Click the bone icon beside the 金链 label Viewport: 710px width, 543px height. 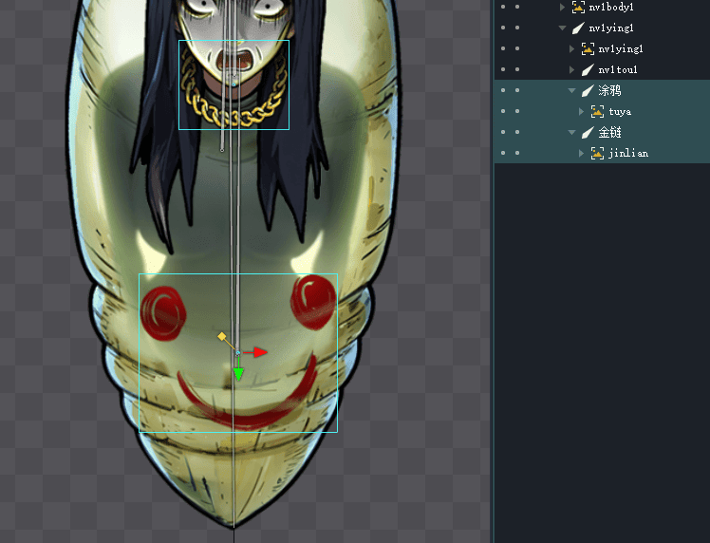[588, 133]
